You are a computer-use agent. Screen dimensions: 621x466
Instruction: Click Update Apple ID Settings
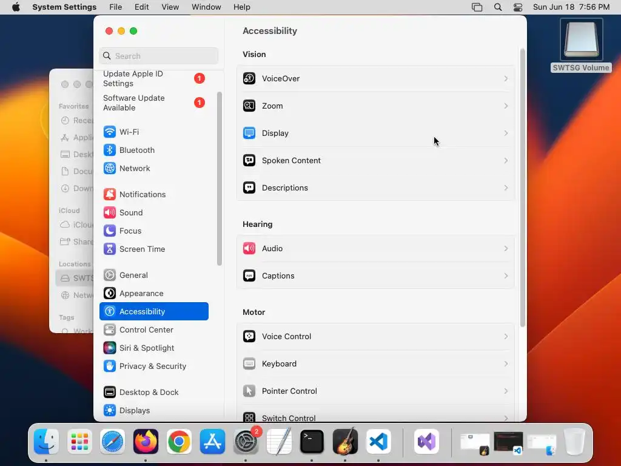[154, 78]
